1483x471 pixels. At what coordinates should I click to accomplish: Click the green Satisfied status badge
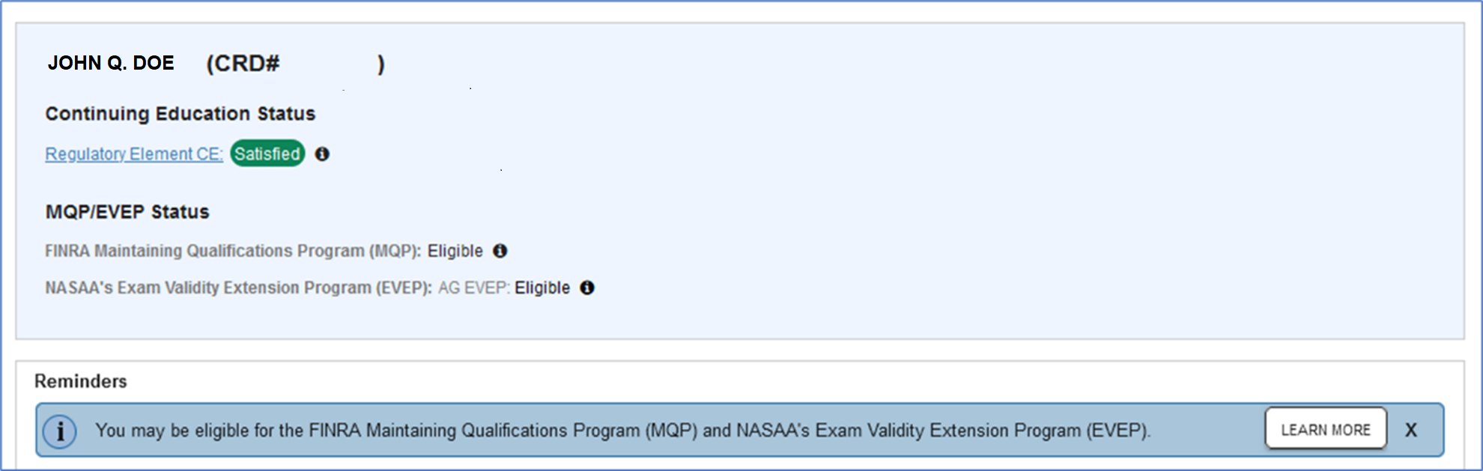coord(267,154)
